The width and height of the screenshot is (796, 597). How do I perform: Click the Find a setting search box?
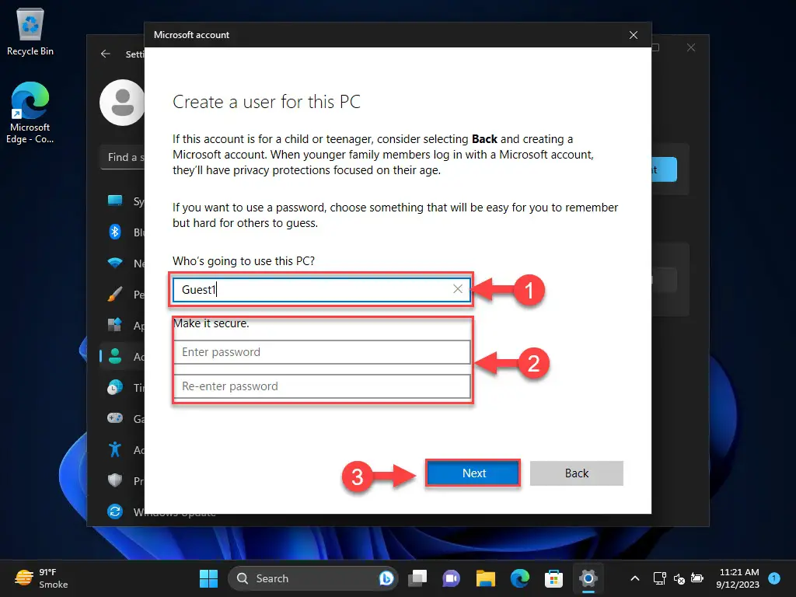[123, 157]
